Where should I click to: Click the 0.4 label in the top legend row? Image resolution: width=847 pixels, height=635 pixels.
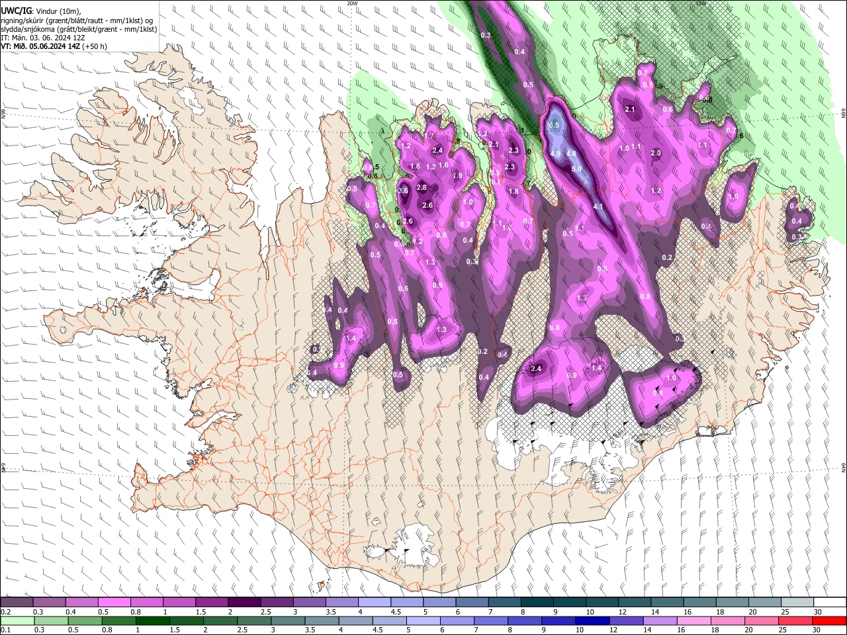pyautogui.click(x=70, y=612)
